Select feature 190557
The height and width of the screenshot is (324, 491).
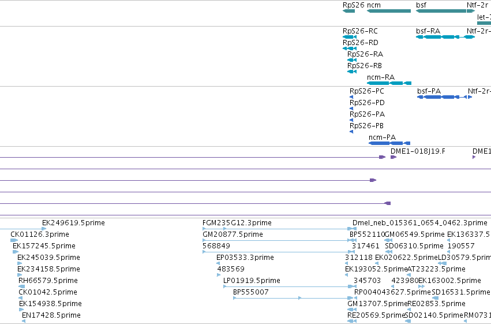[461, 246]
